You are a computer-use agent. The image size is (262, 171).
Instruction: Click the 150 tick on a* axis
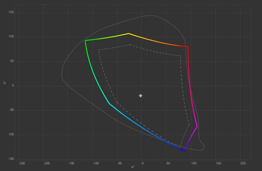218,163
